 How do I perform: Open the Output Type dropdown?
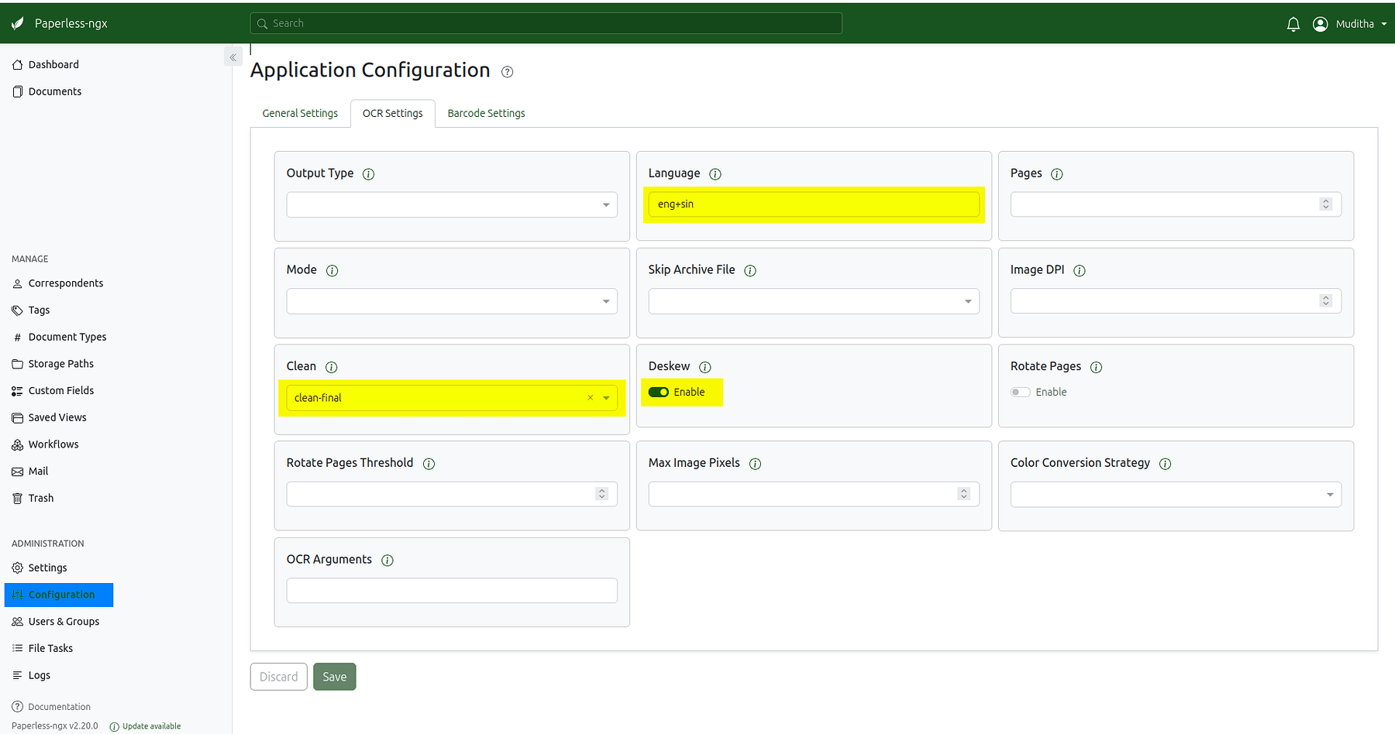tap(452, 205)
